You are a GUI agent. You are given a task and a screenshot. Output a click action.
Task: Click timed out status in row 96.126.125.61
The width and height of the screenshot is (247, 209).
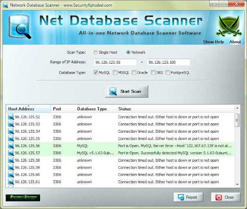168,182
